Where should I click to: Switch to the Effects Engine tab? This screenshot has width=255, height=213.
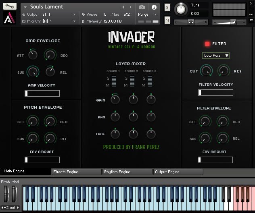pos(76,172)
